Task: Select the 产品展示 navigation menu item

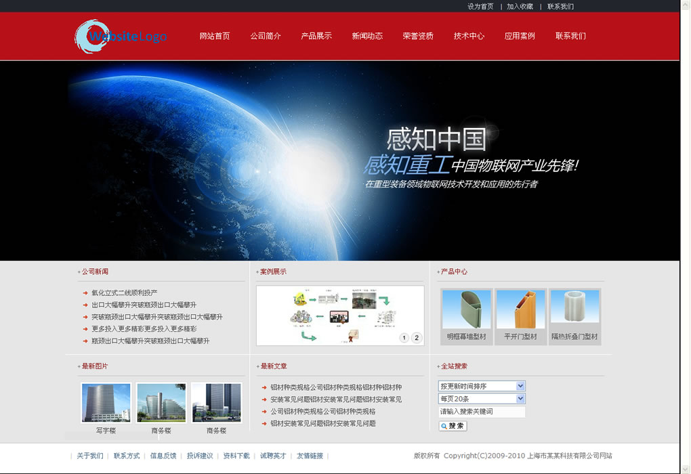Action: click(316, 36)
